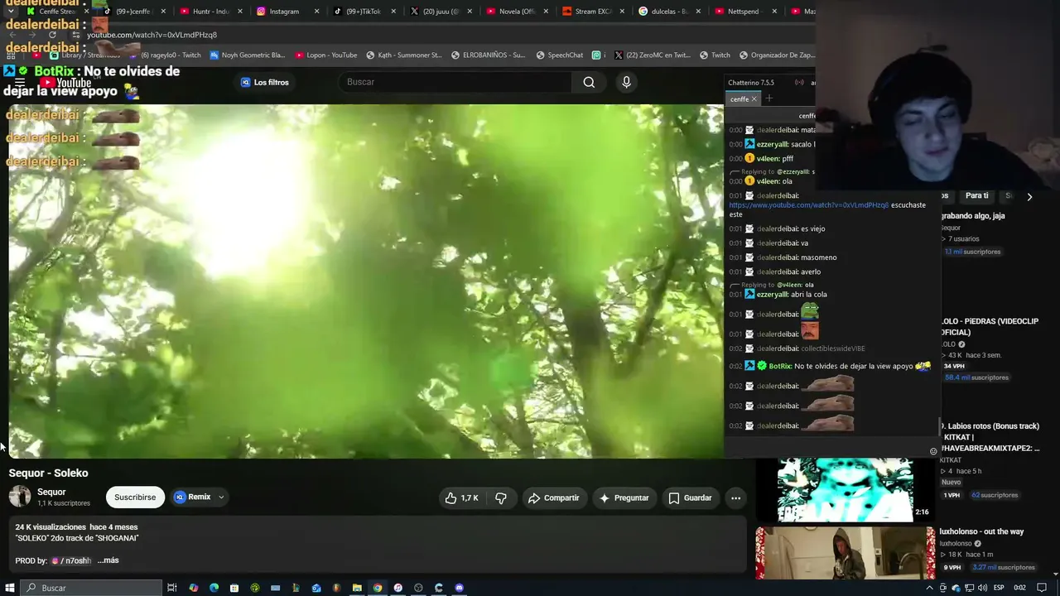Open the volume control in system tray
This screenshot has width=1060, height=596.
coord(981,588)
